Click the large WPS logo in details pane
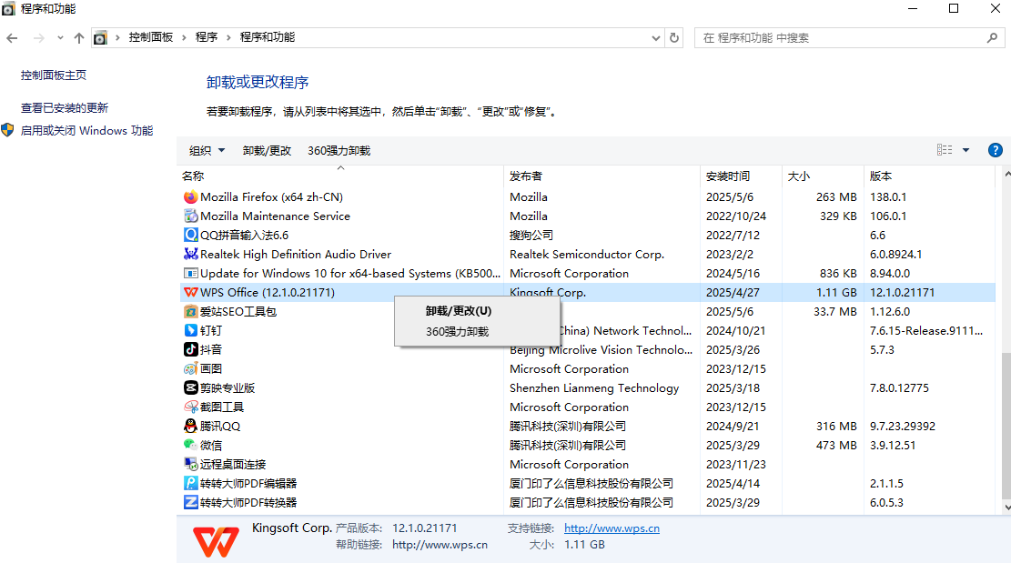The image size is (1011, 563). click(x=216, y=542)
